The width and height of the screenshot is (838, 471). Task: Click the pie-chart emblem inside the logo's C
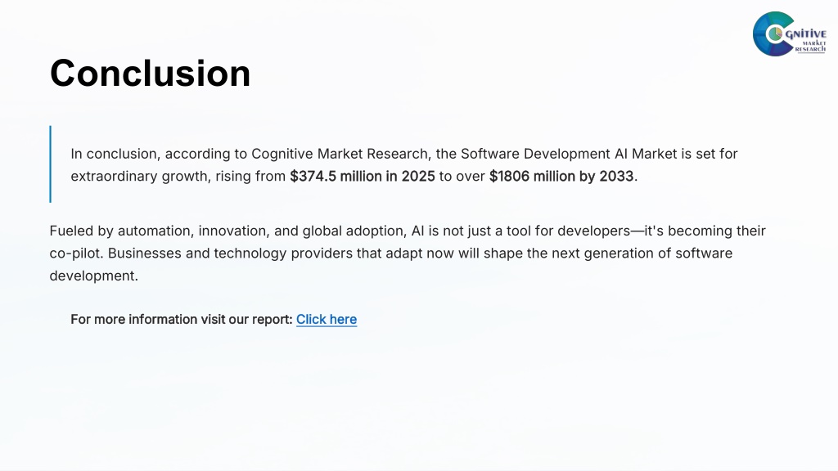(775, 34)
